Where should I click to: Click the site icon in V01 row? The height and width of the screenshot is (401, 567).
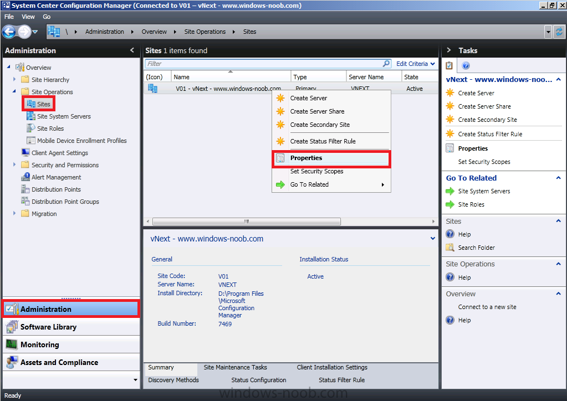click(153, 89)
